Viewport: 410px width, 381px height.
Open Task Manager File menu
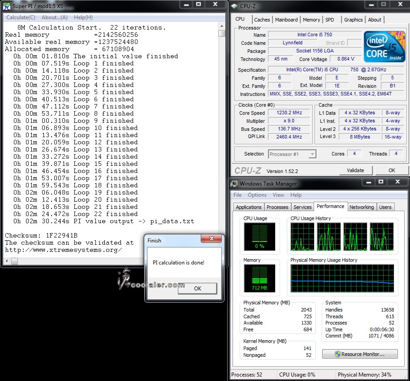237,195
